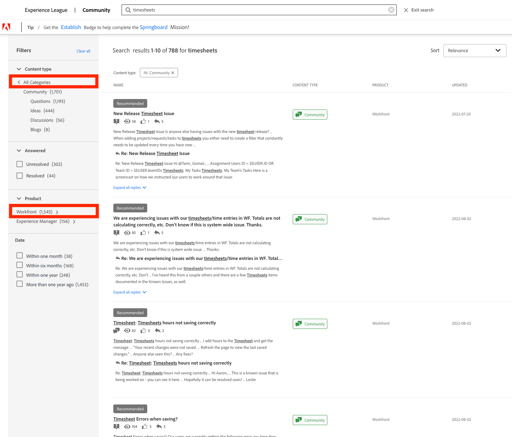The width and height of the screenshot is (512, 437).
Task: Click the question mark icon on Timesheet Errors result
Action: (x=116, y=427)
